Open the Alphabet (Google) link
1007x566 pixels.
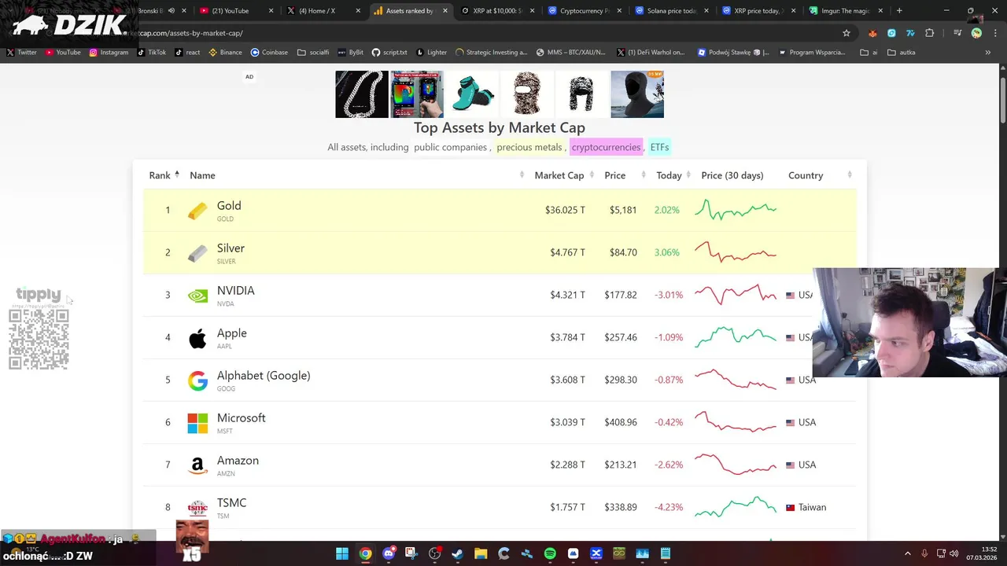pyautogui.click(x=264, y=376)
